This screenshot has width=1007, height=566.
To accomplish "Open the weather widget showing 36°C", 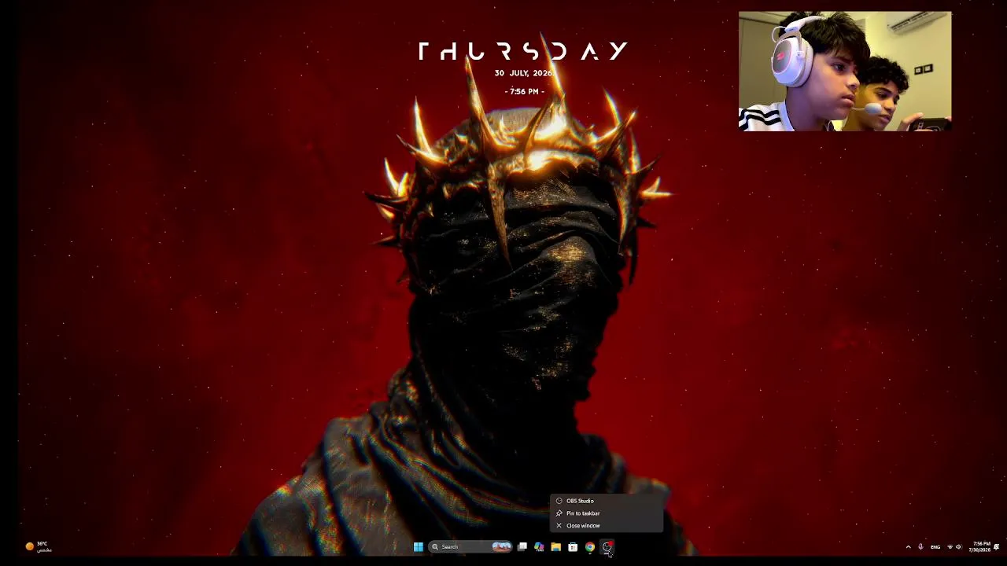I will click(x=39, y=546).
